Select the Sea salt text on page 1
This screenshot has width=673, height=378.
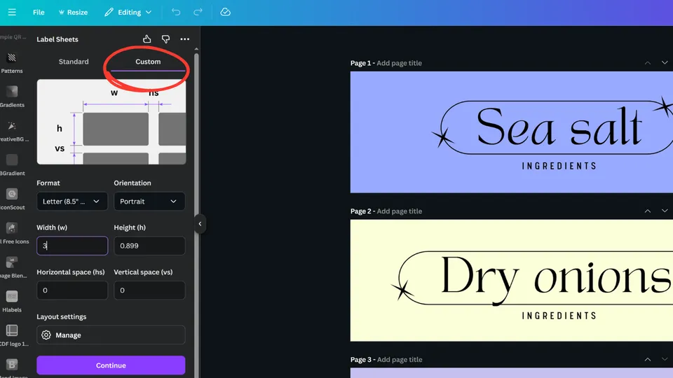[559, 127]
